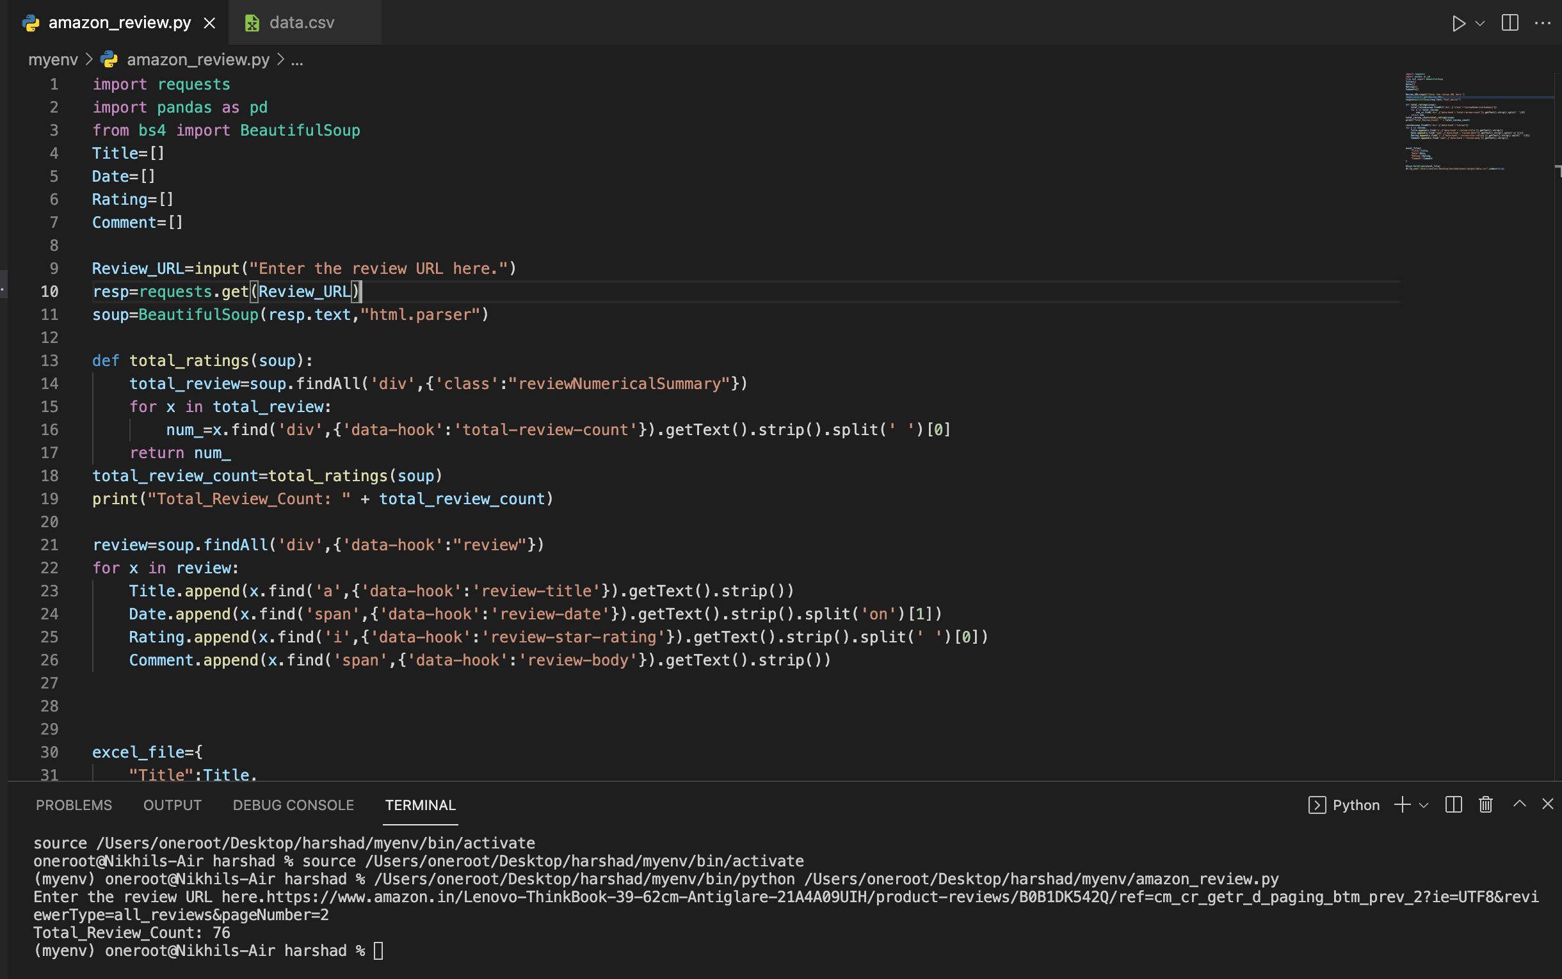1562x979 pixels.
Task: Click 'return num_' on line 17
Action: point(180,452)
